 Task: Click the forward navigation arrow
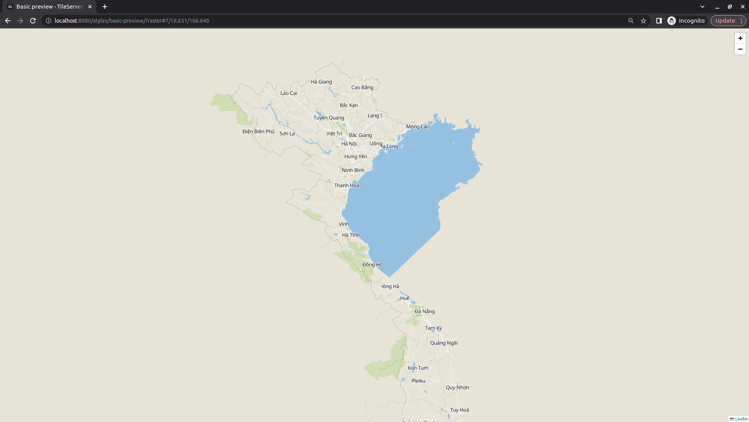coord(20,21)
